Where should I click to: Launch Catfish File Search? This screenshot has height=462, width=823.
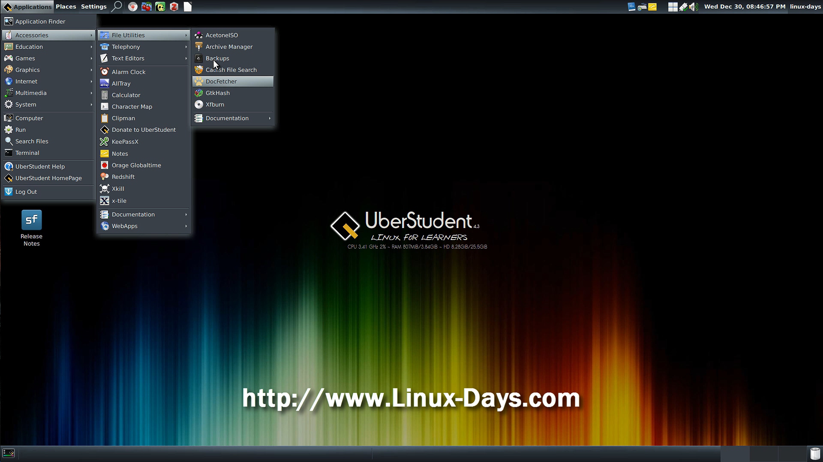(233, 70)
